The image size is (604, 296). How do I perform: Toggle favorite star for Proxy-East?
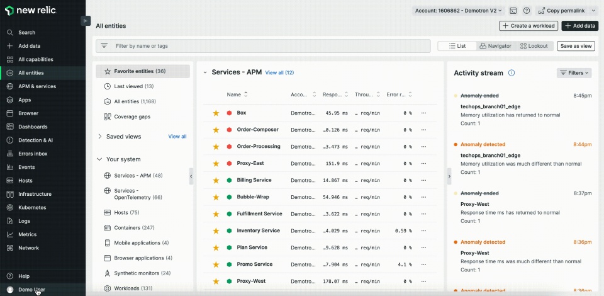(x=216, y=163)
